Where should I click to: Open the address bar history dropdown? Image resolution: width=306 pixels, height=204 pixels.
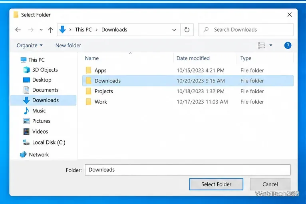coord(174,30)
